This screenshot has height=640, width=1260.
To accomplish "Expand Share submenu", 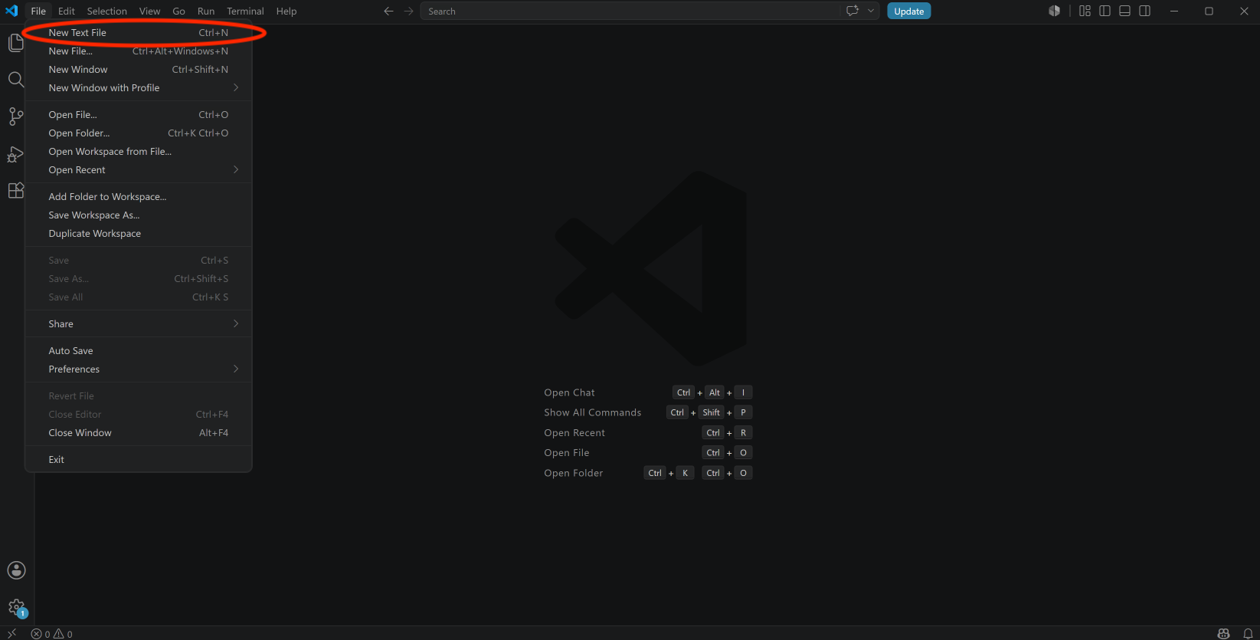I will [x=139, y=324].
